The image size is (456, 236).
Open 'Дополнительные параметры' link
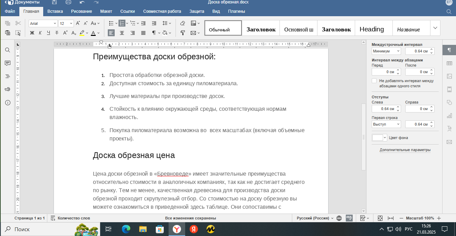[x=405, y=150]
